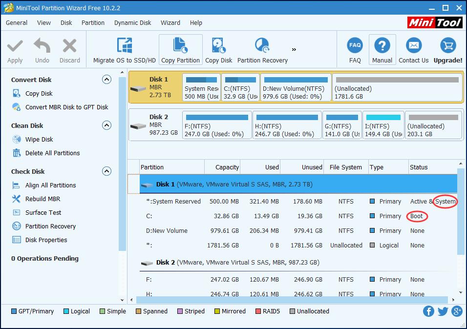Open Disk Properties
Image resolution: width=467 pixels, height=329 pixels.
click(46, 240)
